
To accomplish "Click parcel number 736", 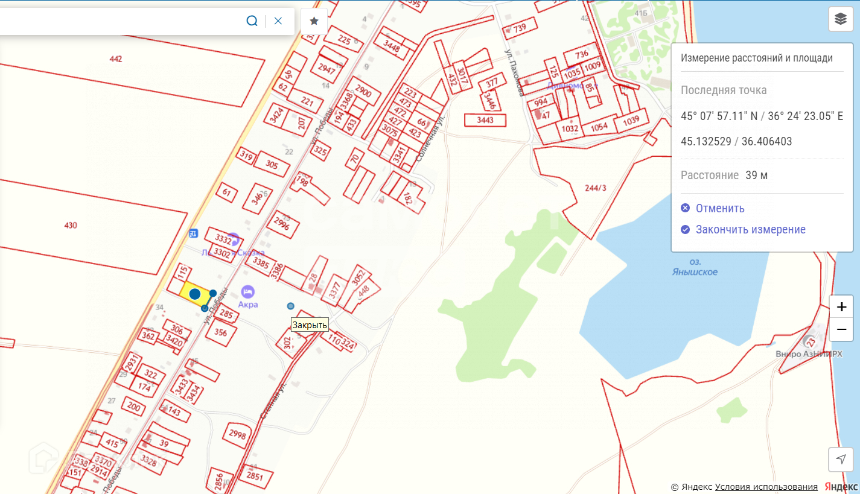I will point(581,54).
